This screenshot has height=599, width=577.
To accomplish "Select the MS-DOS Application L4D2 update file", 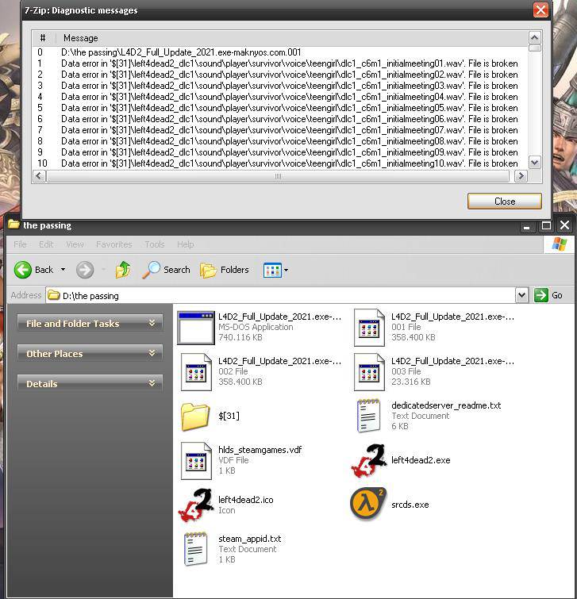I will click(196, 327).
